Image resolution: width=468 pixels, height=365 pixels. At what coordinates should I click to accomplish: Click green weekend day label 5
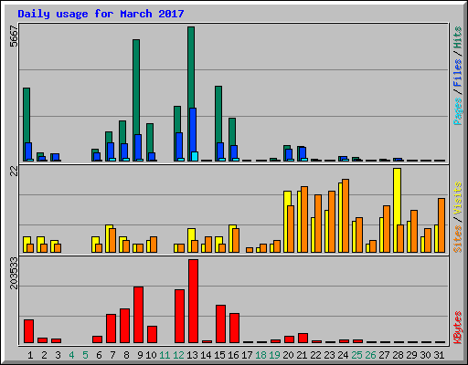coord(85,355)
